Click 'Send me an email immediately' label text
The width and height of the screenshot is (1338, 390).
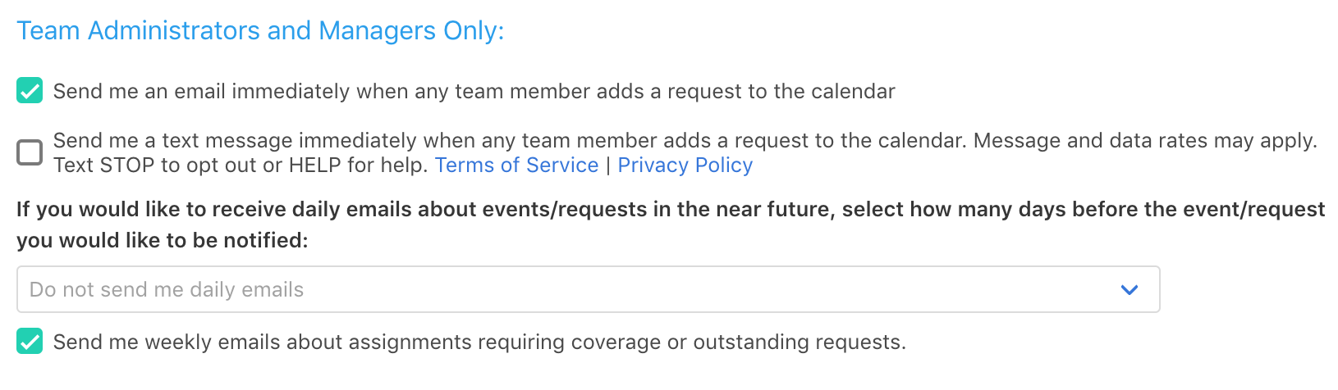click(x=474, y=91)
